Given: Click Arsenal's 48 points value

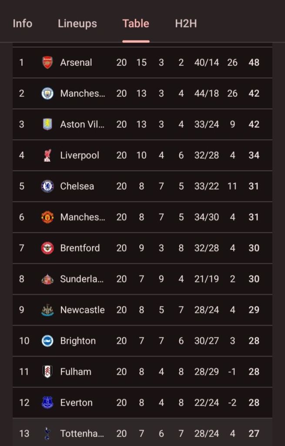Looking at the screenshot, I should point(254,62).
